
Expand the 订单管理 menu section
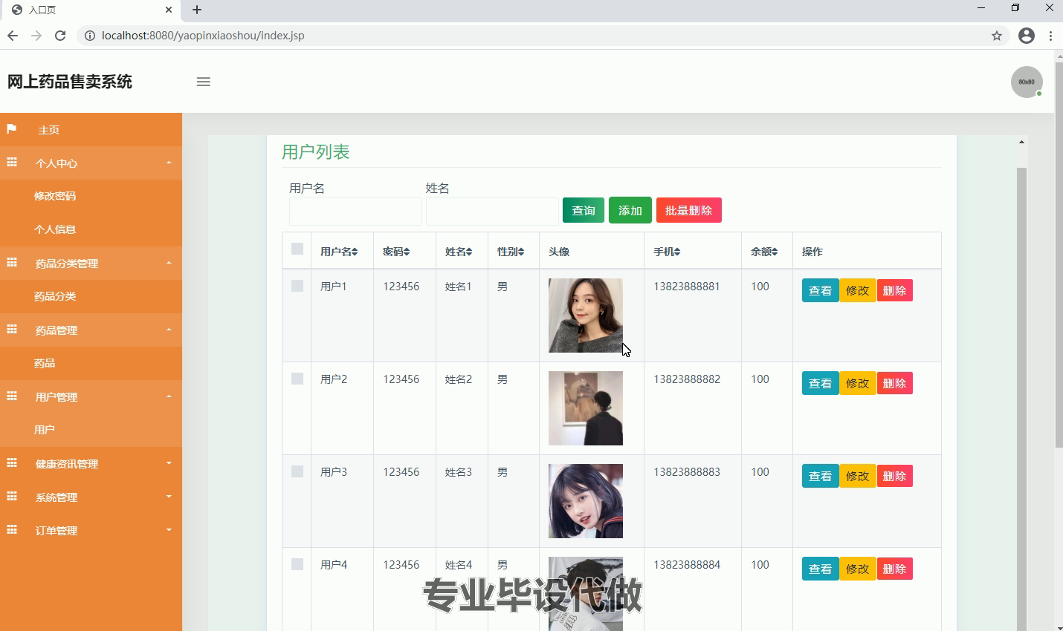pos(91,530)
